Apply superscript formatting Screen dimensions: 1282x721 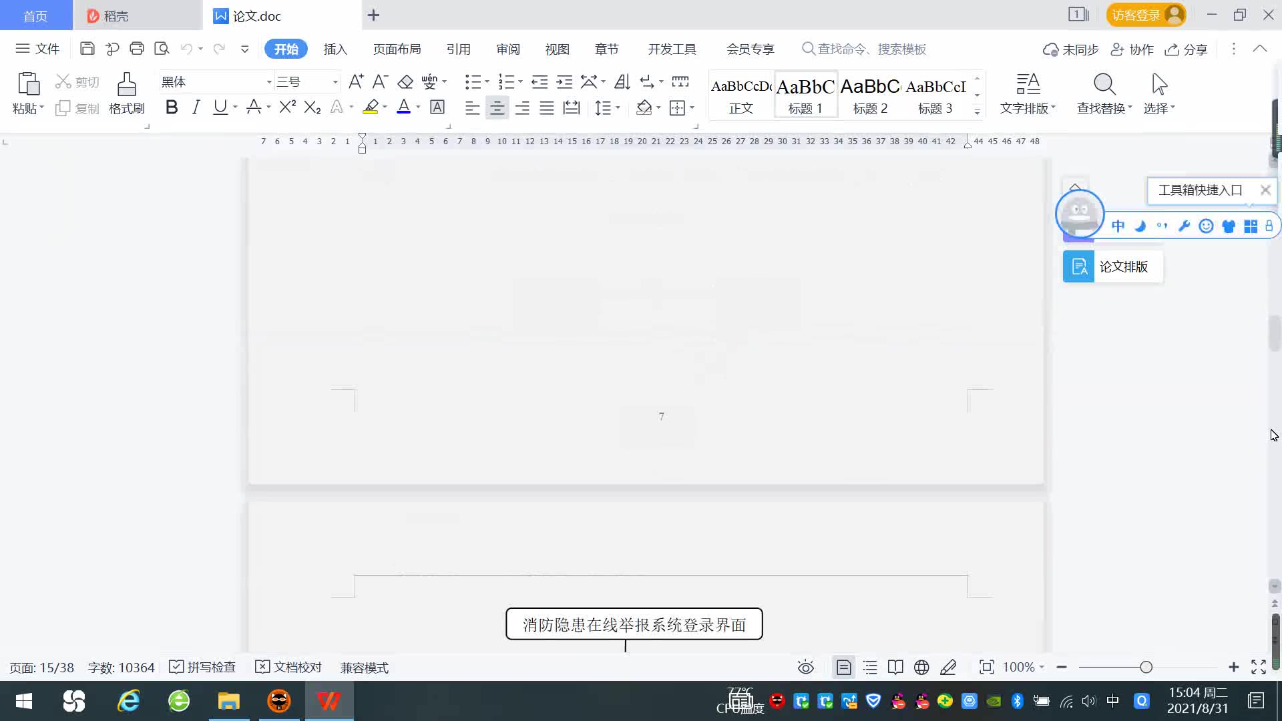287,107
